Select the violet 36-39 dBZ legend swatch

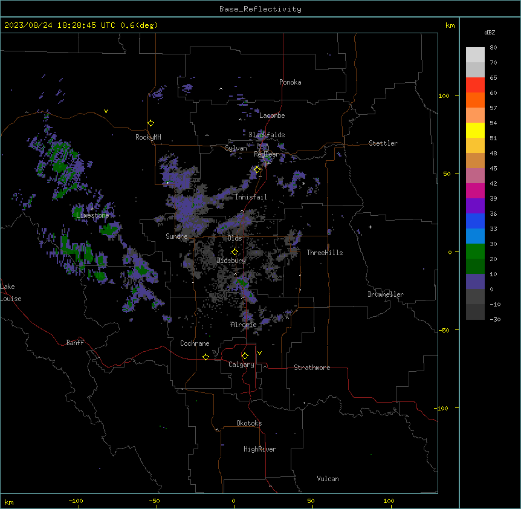tap(475, 206)
